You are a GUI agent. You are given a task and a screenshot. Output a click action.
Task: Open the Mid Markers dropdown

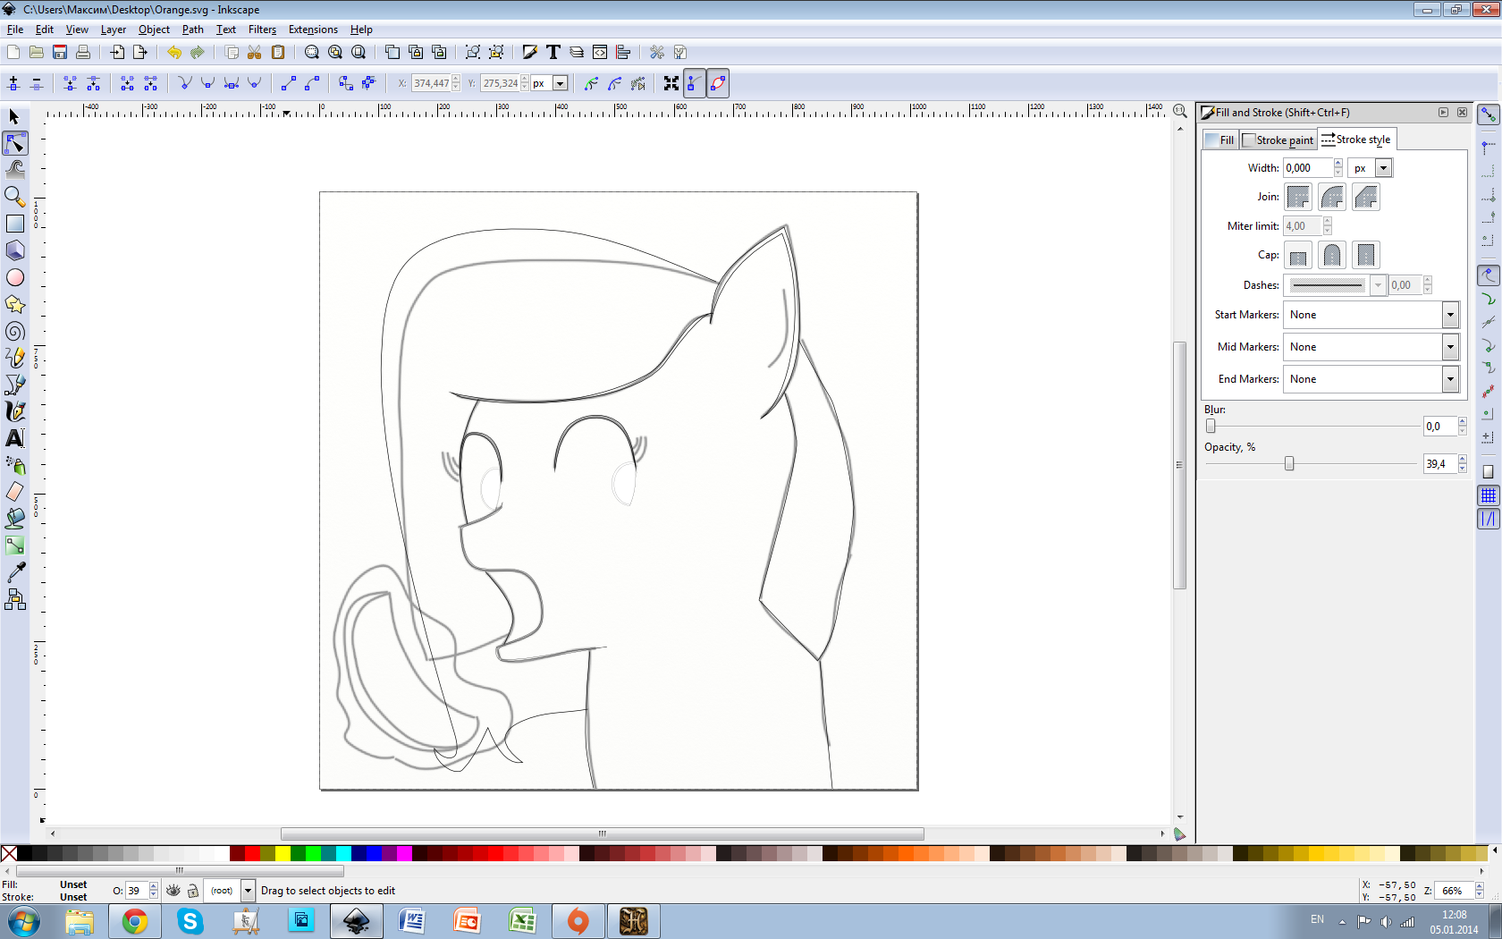click(x=1450, y=347)
